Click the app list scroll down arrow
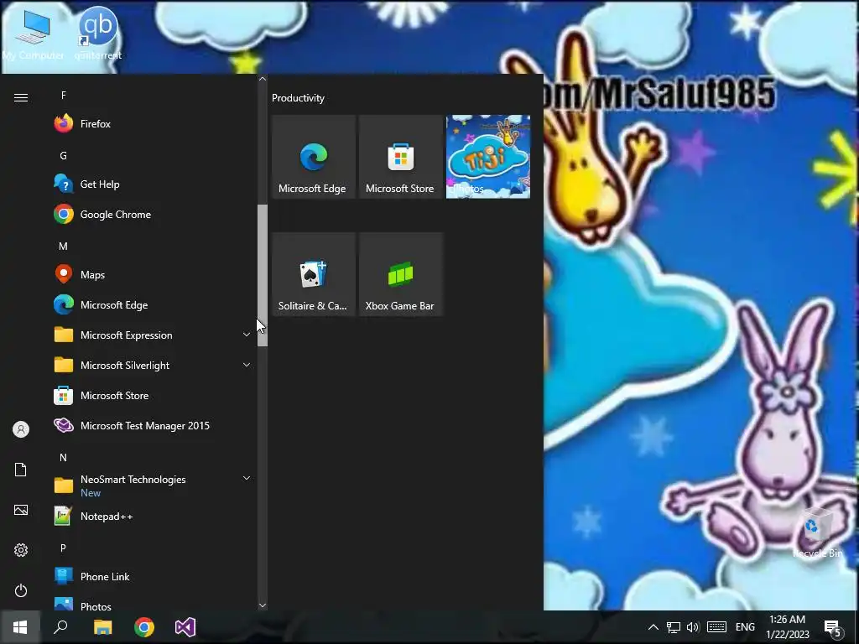Screen dimensions: 859x644 (263, 605)
